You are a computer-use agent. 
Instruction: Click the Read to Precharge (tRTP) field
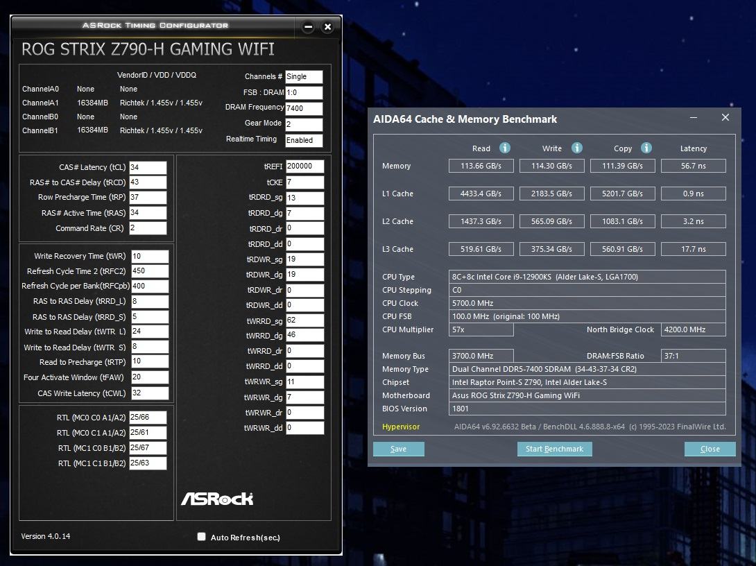click(150, 361)
